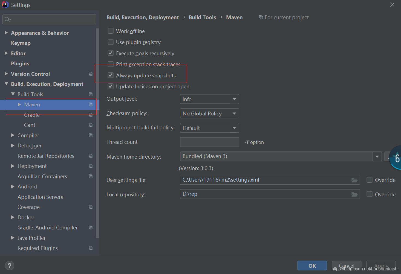Viewport: 401px width, 274px height.
Task: Expand Appearance & Behavior tree node
Action: [6, 33]
